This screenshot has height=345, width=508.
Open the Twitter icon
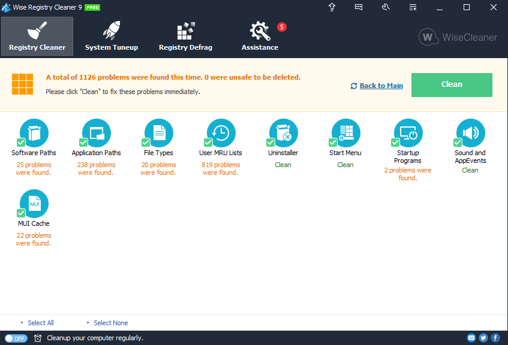[x=483, y=338]
